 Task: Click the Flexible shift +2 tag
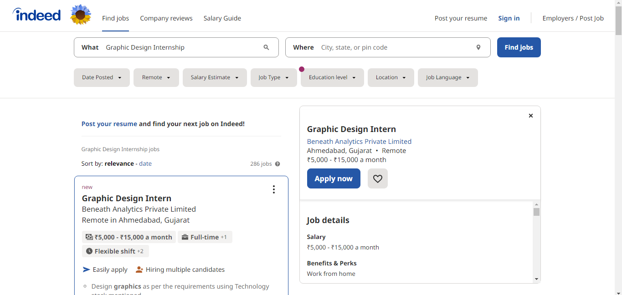115,251
